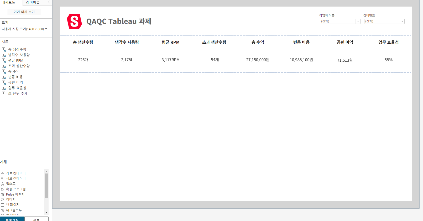Click the sheet icon beside 평균 RPM

tap(4, 60)
